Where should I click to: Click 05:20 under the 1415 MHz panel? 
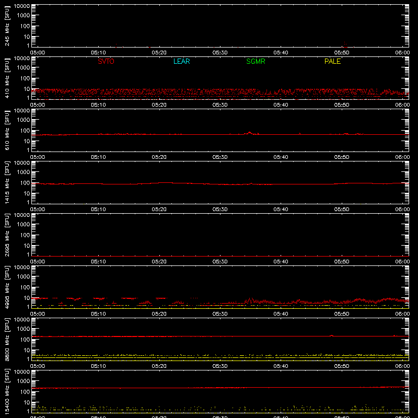click(x=159, y=210)
